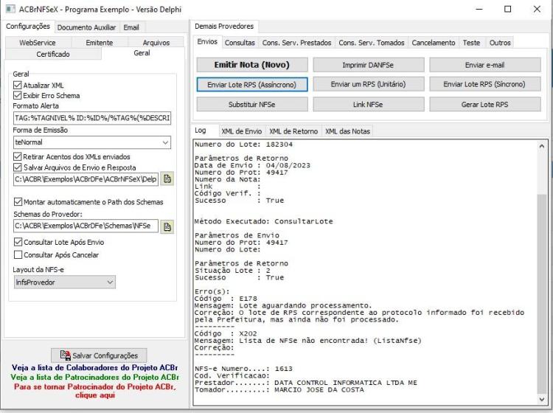Open the Colaboradores do Projeto ACBr link

[x=94, y=367]
